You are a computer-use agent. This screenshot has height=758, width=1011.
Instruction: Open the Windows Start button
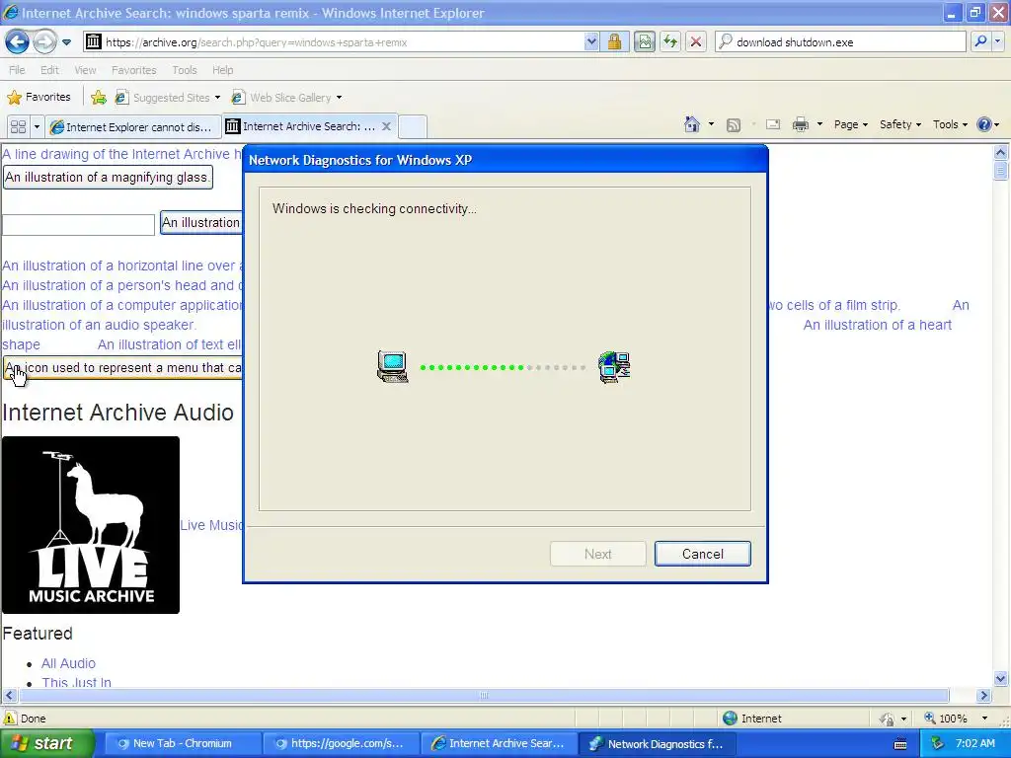pos(47,743)
